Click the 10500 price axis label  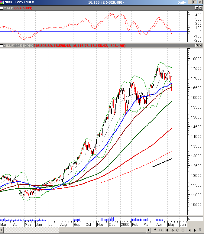coord(196,205)
